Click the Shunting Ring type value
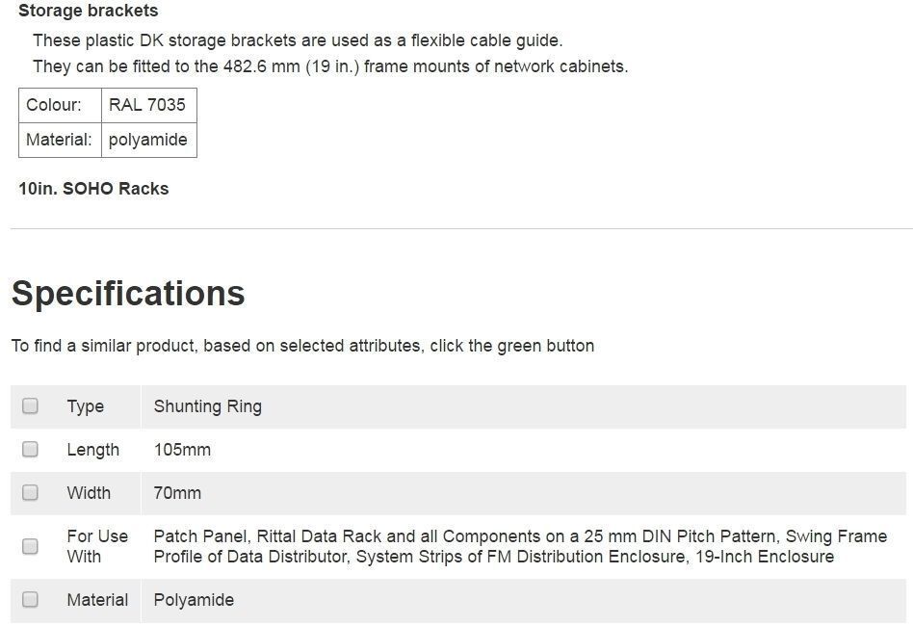 [208, 406]
